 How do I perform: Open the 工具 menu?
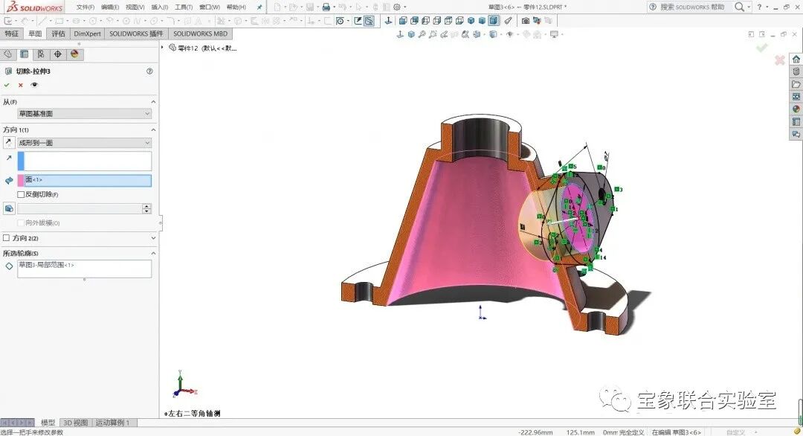[184, 7]
